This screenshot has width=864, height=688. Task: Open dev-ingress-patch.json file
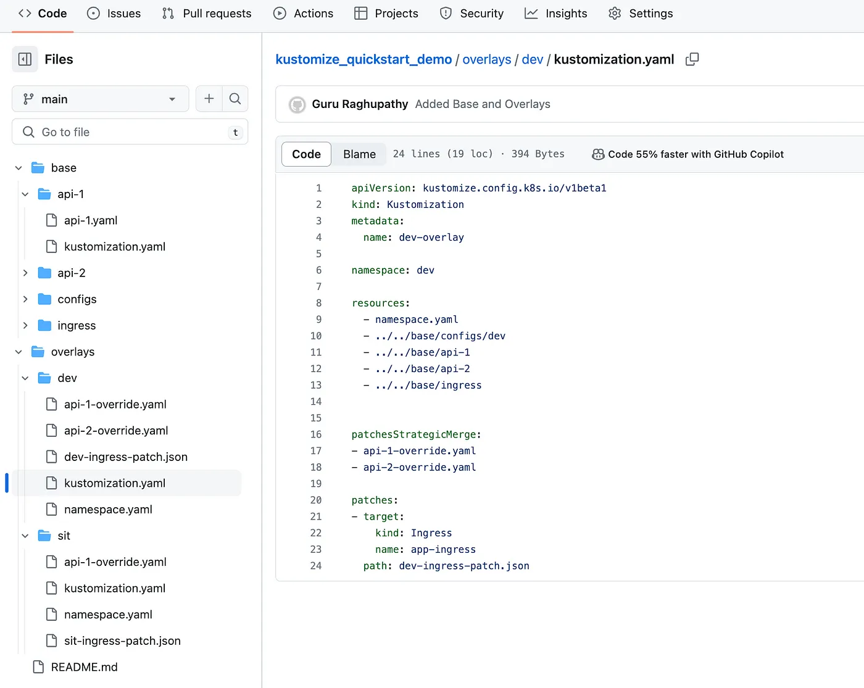point(125,457)
